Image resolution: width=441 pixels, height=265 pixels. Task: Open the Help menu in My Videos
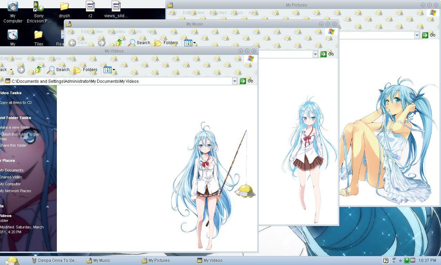tap(71, 59)
